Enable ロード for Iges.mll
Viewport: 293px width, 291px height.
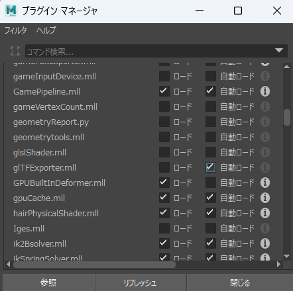(164, 228)
